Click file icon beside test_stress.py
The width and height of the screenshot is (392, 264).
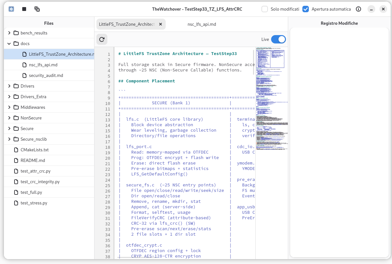click(x=16, y=203)
